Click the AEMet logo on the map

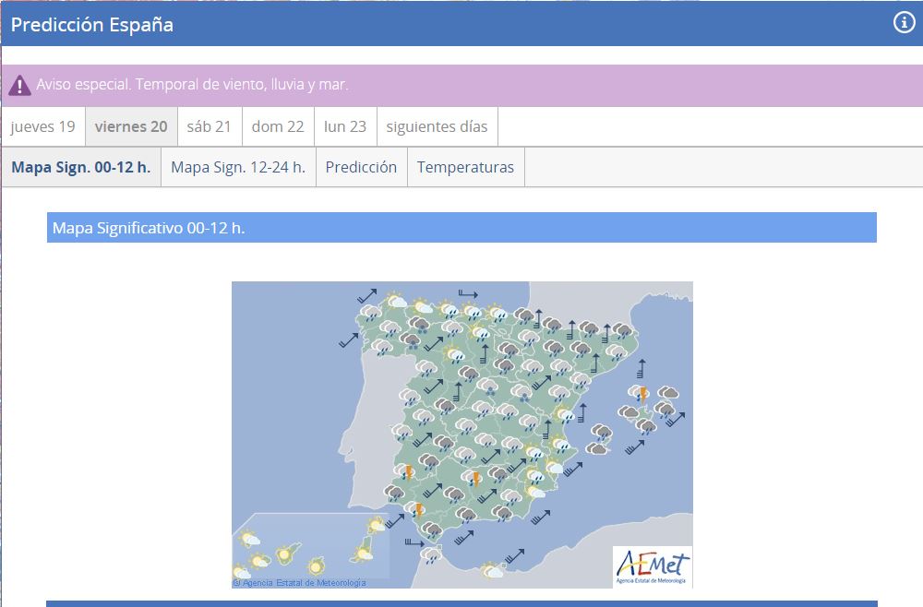[652, 566]
